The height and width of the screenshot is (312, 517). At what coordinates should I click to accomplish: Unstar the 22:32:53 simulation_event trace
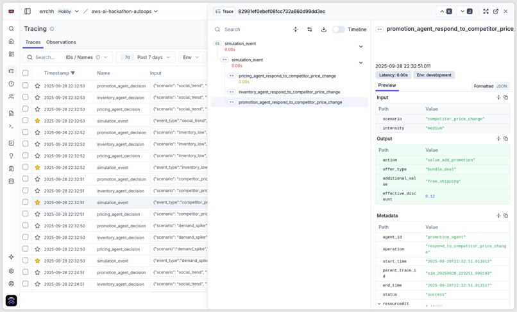pyautogui.click(x=37, y=121)
